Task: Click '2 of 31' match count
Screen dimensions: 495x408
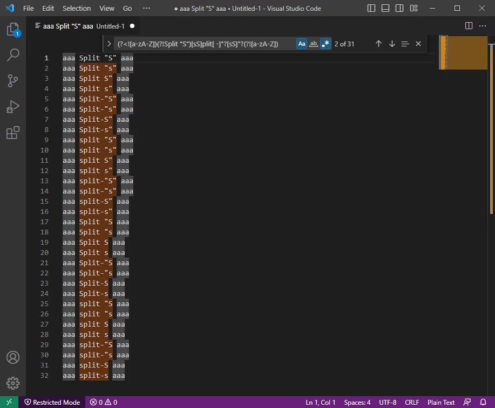Action: [344, 44]
